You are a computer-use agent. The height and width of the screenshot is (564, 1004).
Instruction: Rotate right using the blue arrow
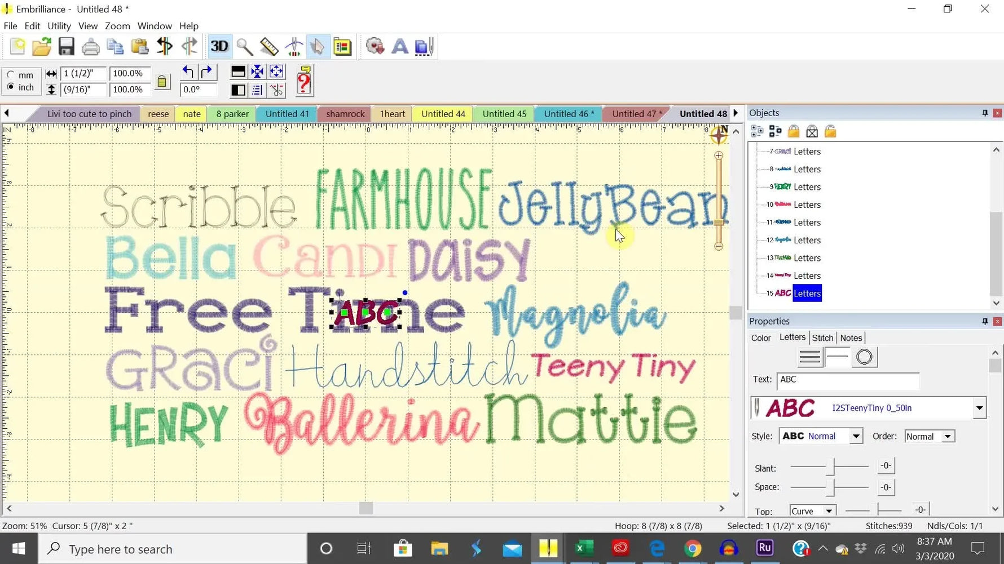[x=206, y=72]
